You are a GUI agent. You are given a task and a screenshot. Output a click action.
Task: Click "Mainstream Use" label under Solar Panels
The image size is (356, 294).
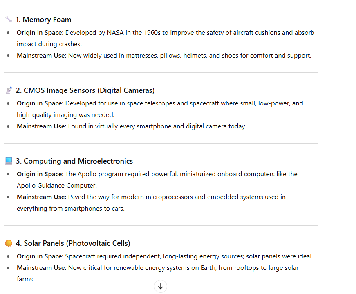pyautogui.click(x=41, y=268)
